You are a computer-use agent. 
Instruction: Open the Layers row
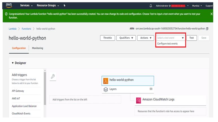(128, 89)
